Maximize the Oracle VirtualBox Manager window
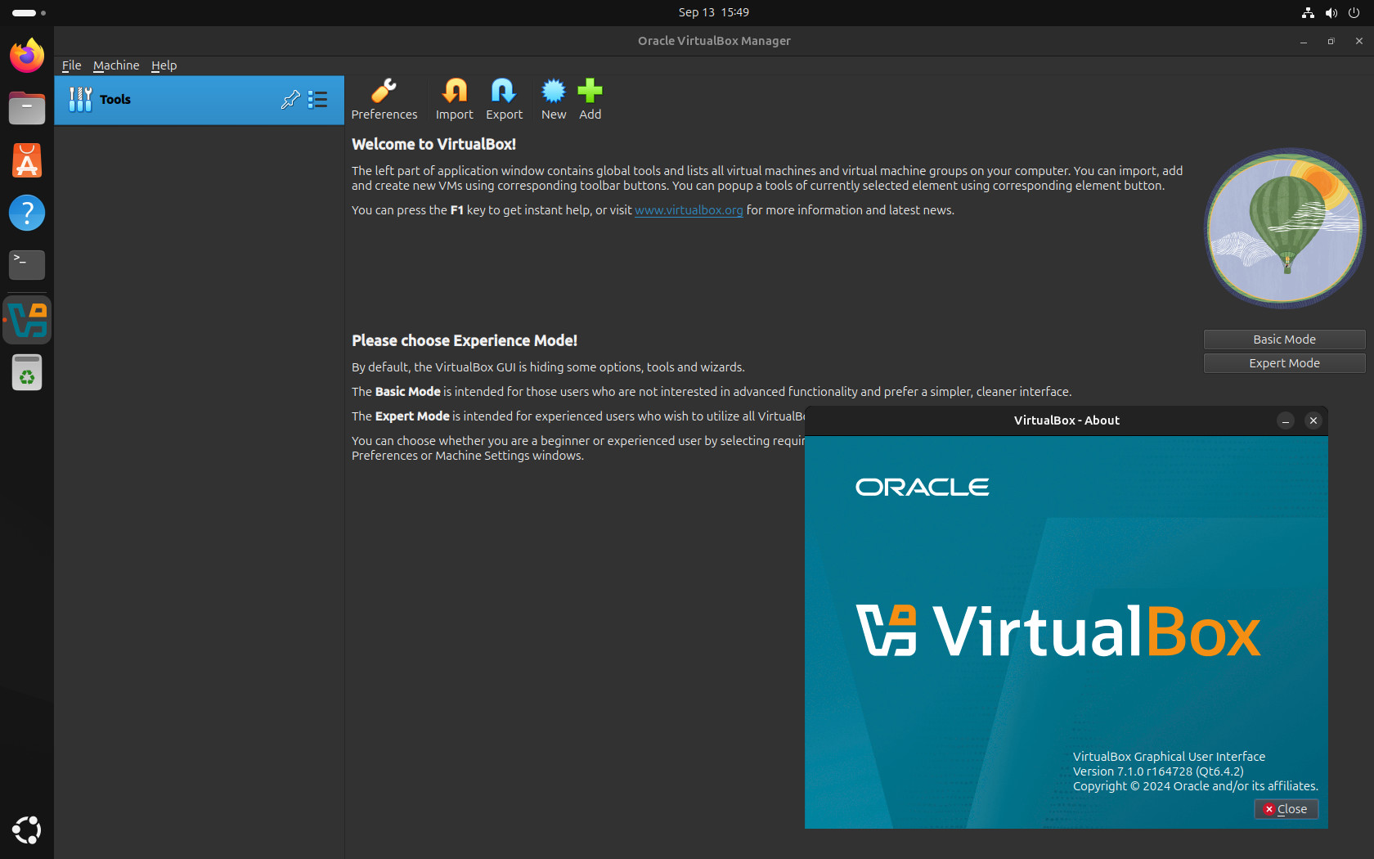1374x859 pixels. coord(1331,41)
